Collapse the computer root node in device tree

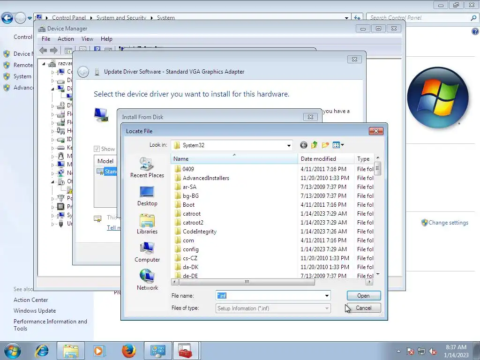pos(44,64)
